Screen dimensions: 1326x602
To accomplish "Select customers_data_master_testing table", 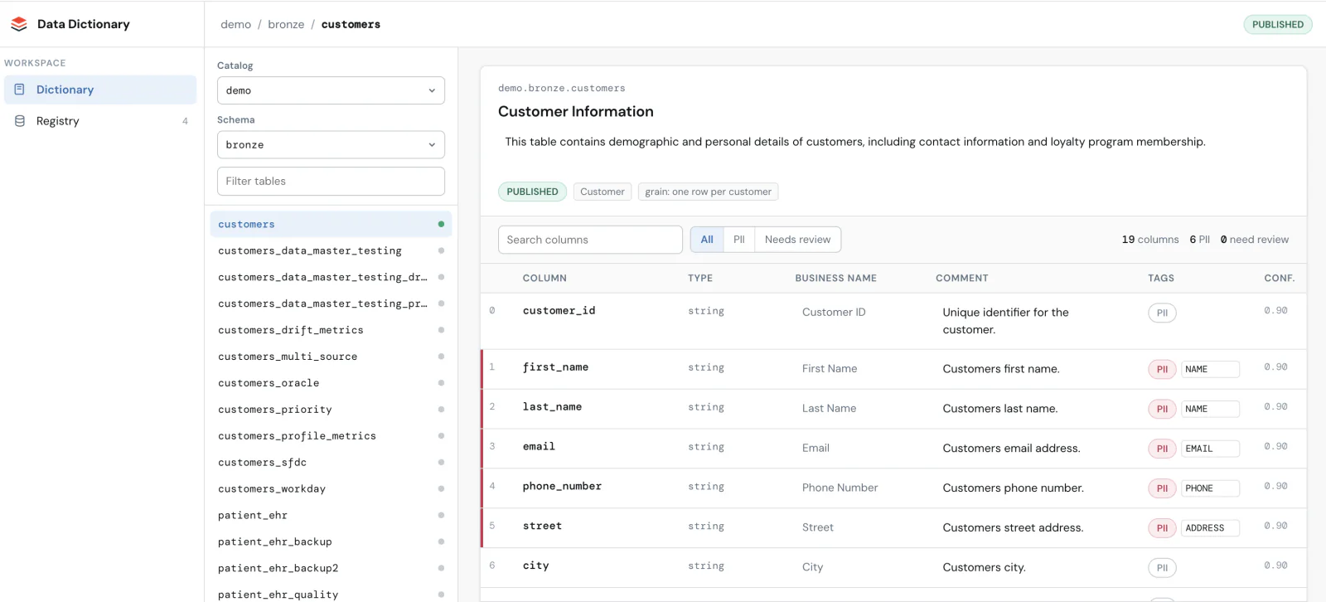I will pyautogui.click(x=331, y=250).
